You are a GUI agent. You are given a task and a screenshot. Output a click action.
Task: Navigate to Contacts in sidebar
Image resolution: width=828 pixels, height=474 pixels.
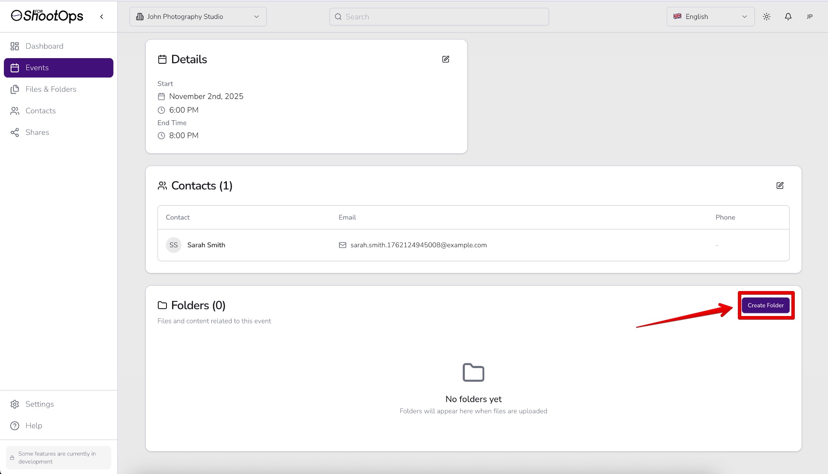(x=40, y=111)
